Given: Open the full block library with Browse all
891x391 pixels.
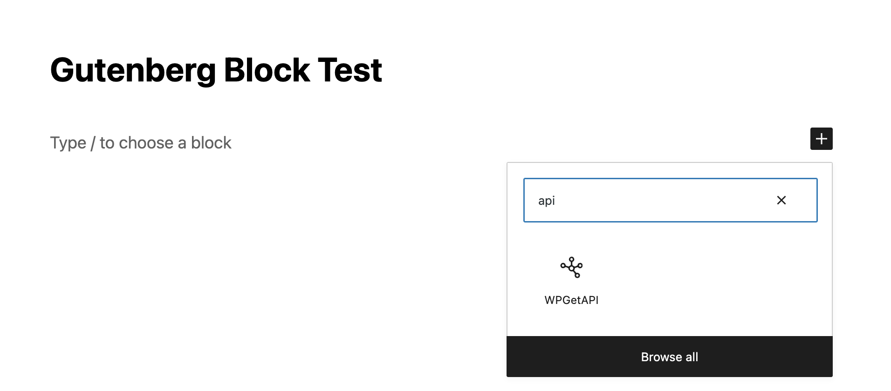Looking at the screenshot, I should tap(670, 357).
